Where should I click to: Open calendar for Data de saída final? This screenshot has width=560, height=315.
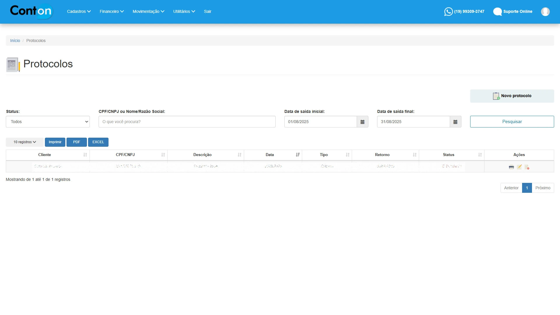[x=455, y=122]
